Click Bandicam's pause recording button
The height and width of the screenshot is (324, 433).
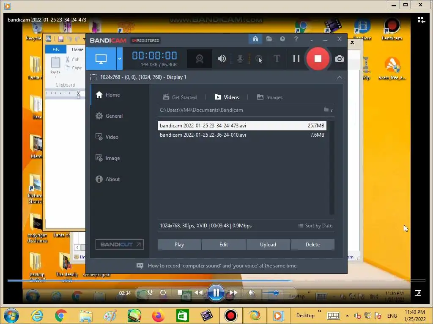click(x=296, y=58)
